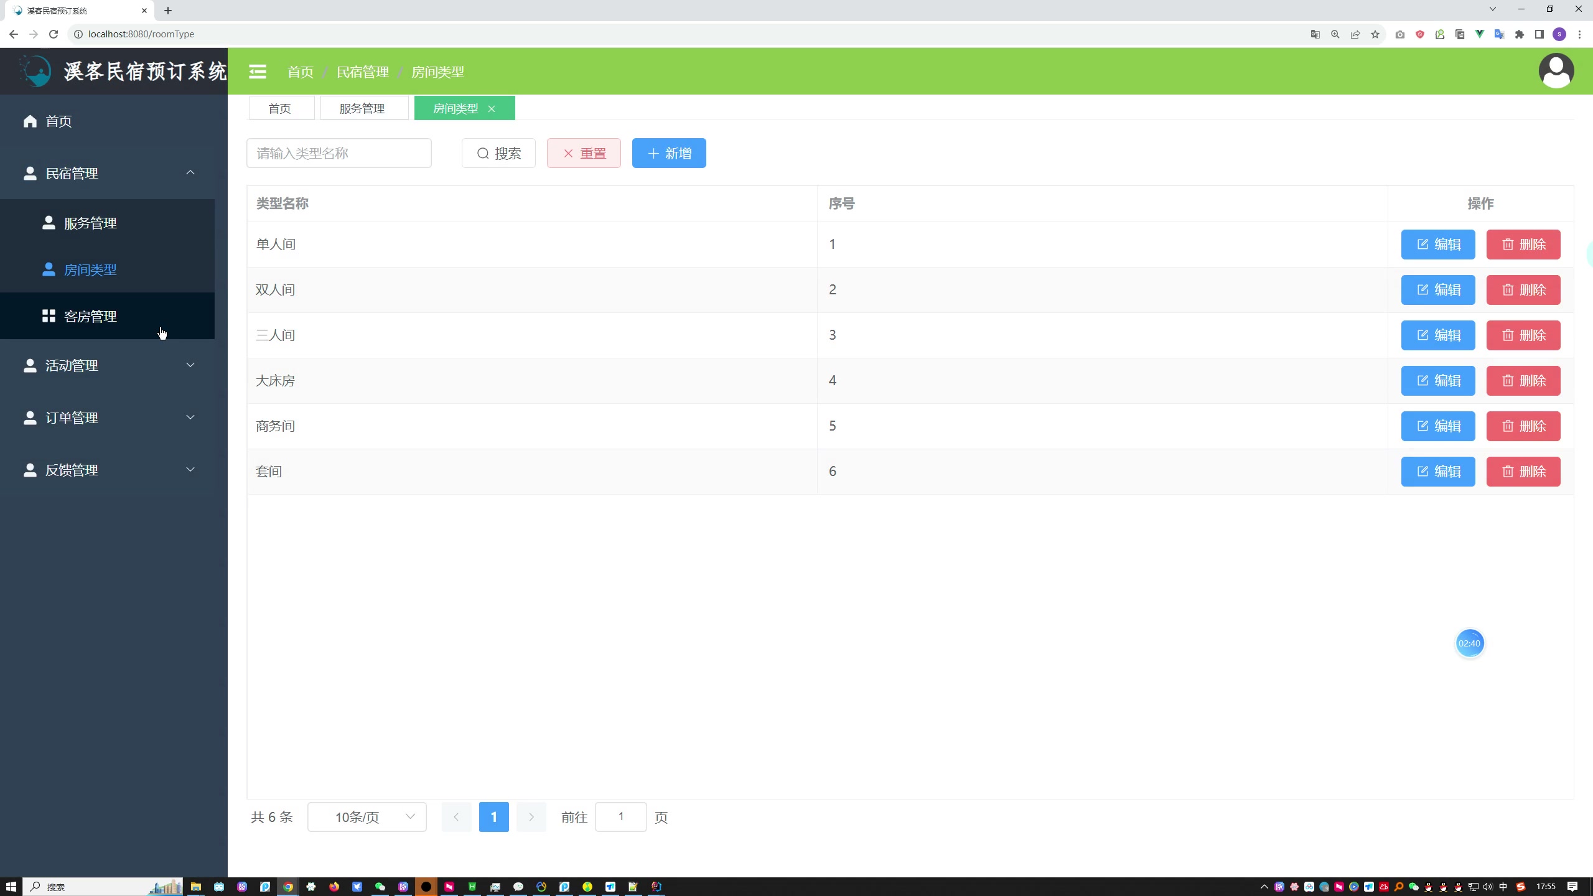The height and width of the screenshot is (896, 1593).
Task: Focus the 类型名称 search input
Action: pos(339,153)
